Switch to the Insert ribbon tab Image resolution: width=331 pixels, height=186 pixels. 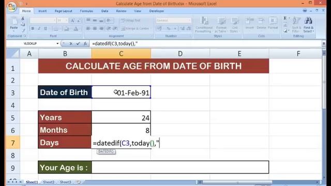point(42,11)
